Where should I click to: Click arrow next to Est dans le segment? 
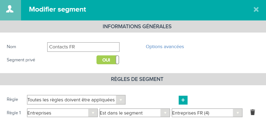click(x=165, y=113)
